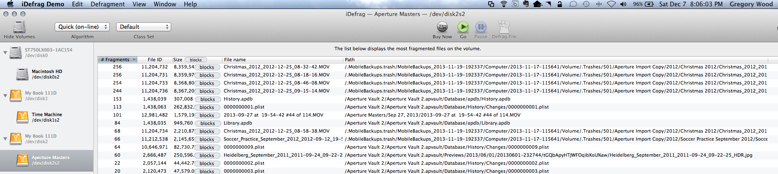Viewport: 778px width, 174px height.
Task: Click the Defrag File icon
Action: click(x=503, y=27)
